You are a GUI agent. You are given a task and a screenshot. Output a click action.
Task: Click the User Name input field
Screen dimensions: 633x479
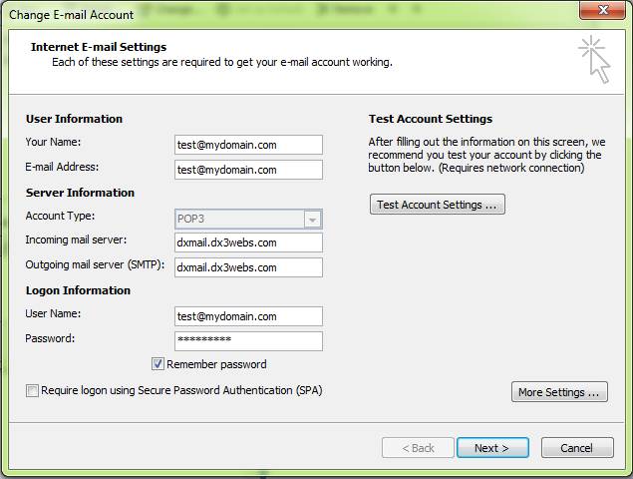(248, 316)
